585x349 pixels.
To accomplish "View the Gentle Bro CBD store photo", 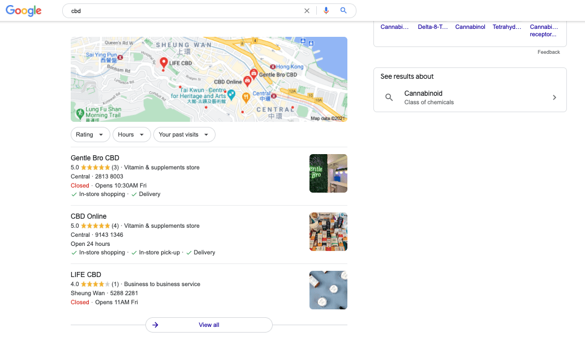I will (x=328, y=173).
